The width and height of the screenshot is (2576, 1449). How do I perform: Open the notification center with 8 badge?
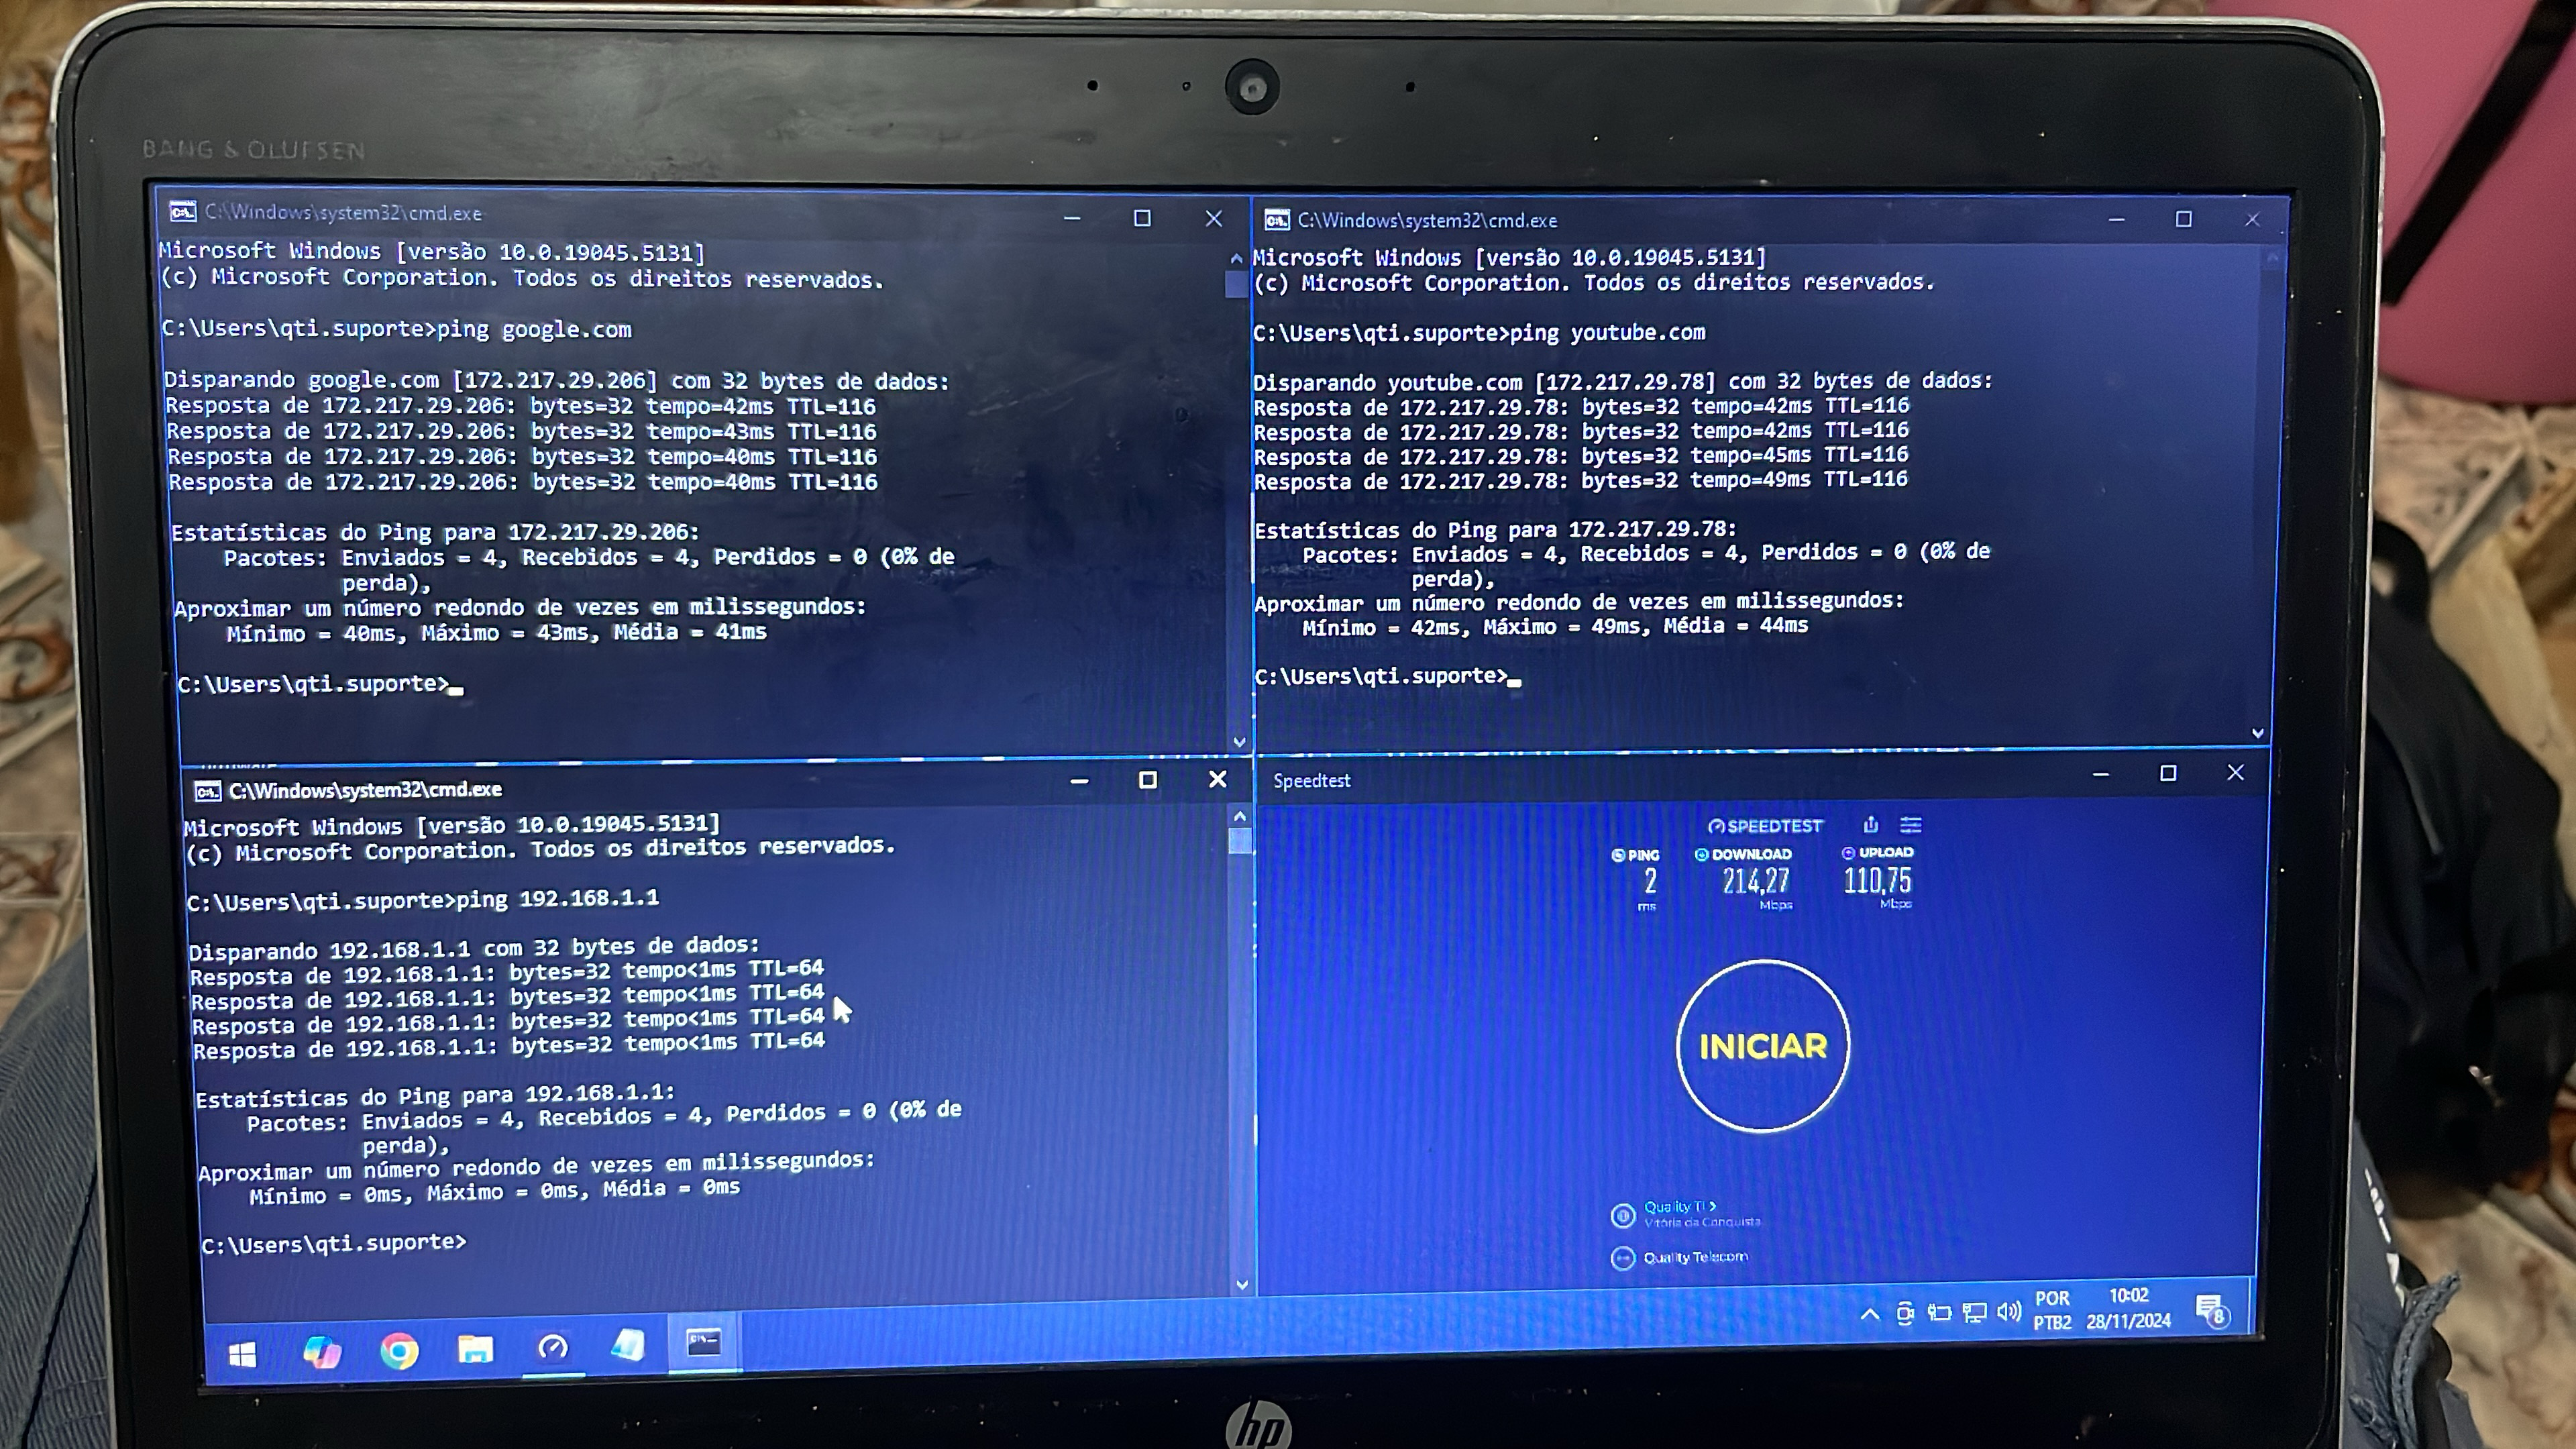coord(2211,1309)
